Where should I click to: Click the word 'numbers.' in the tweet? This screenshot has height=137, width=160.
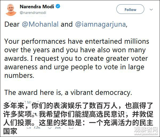coord(19,75)
